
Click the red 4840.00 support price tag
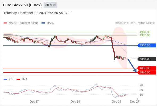[x=147, y=72]
